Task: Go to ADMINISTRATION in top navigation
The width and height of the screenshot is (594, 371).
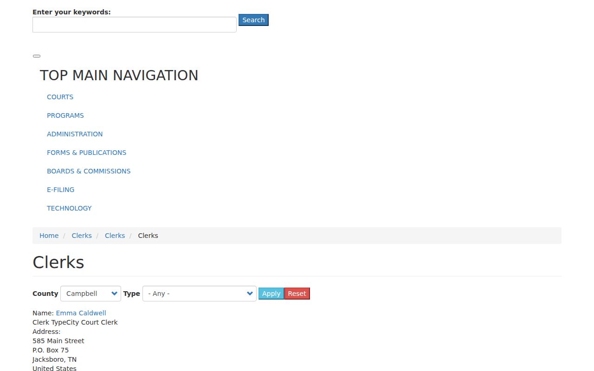Action: click(x=75, y=134)
